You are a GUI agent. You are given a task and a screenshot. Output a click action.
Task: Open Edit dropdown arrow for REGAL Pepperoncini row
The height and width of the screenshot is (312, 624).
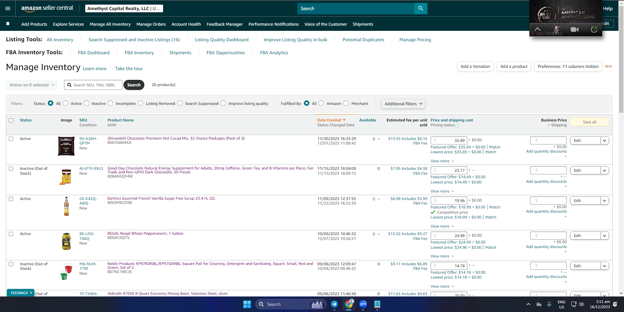604,236
